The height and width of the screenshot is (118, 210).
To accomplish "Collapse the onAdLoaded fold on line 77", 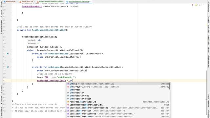I will click(11, 67).
